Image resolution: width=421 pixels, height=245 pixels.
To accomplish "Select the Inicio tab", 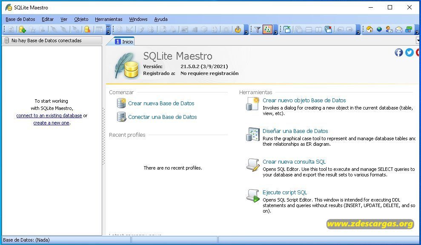I will (124, 41).
